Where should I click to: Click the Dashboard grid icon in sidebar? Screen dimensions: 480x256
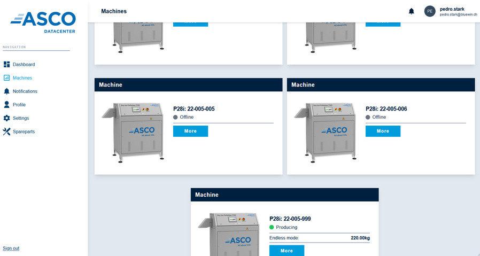point(6,65)
